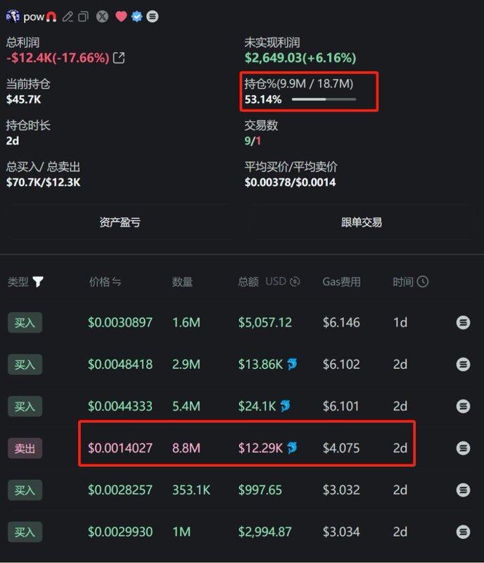This screenshot has height=563, width=484.
Task: Open the 跟单交易 tab
Action: 361,222
